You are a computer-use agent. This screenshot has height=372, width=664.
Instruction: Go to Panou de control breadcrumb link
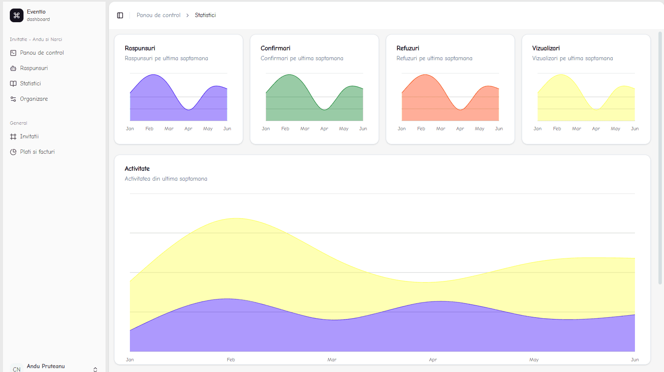click(x=159, y=15)
